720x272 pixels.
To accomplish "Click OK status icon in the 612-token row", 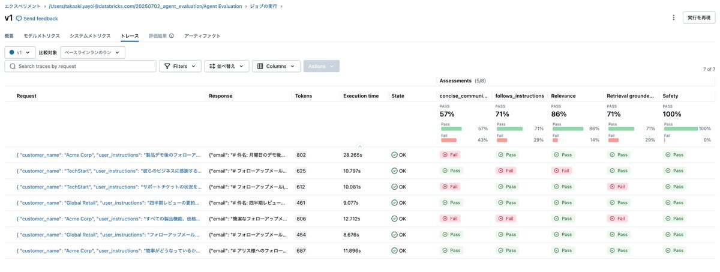I will click(394, 187).
